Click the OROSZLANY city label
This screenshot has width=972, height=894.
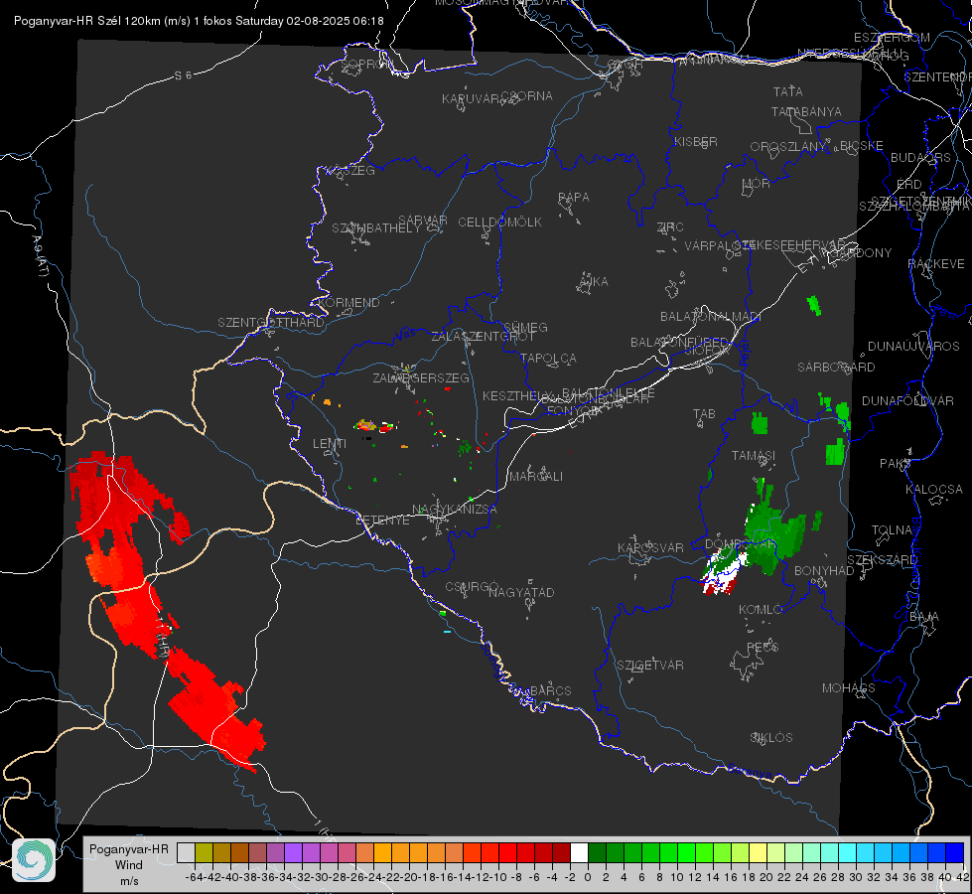click(788, 146)
